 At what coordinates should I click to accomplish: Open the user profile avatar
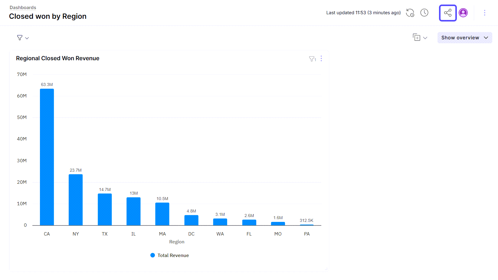click(x=463, y=13)
